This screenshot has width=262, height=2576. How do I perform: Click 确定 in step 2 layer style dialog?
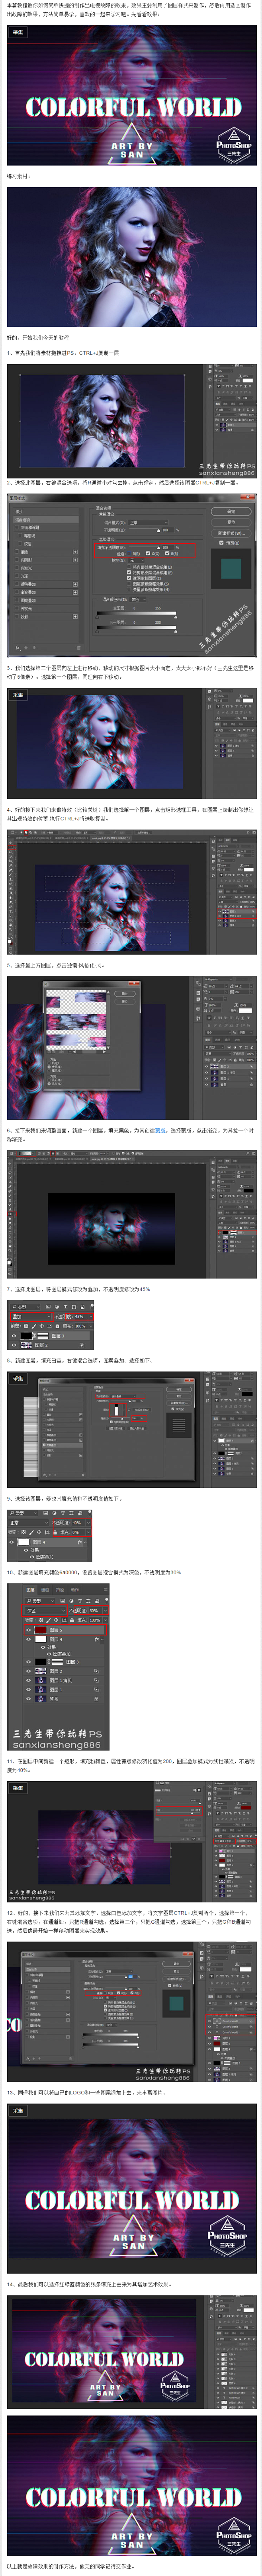(231, 511)
